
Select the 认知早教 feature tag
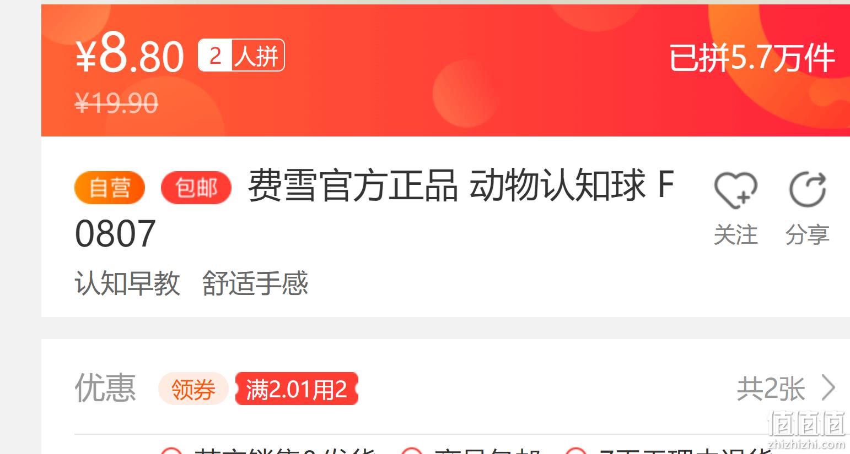coord(127,283)
